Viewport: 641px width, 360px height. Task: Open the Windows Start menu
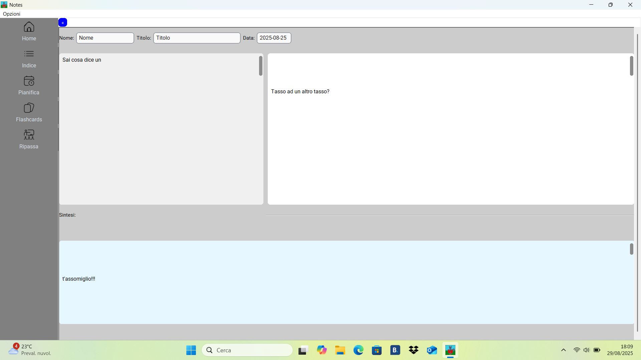point(191,350)
